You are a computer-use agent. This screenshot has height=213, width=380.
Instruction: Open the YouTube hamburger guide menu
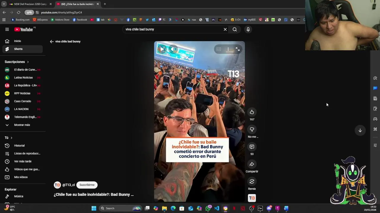pyautogui.click(x=7, y=29)
